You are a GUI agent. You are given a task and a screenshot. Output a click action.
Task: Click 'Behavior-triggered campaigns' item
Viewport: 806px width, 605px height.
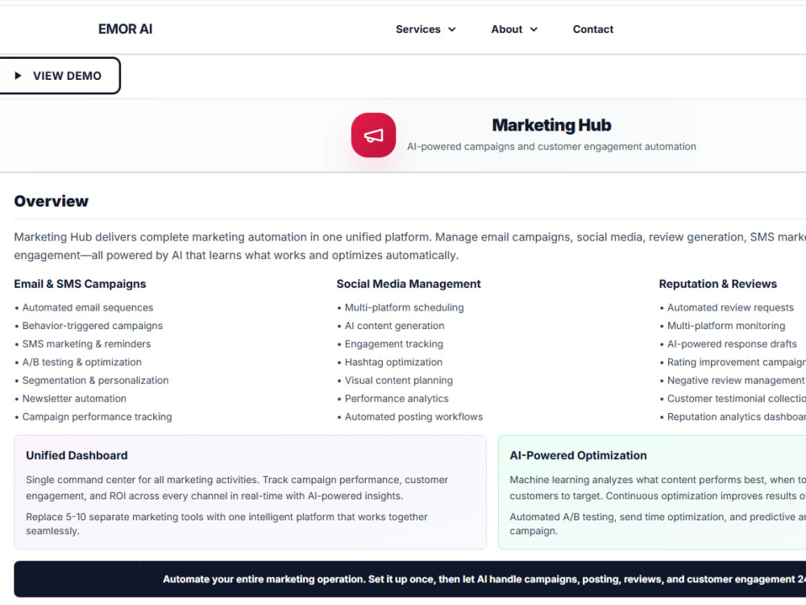coord(92,326)
